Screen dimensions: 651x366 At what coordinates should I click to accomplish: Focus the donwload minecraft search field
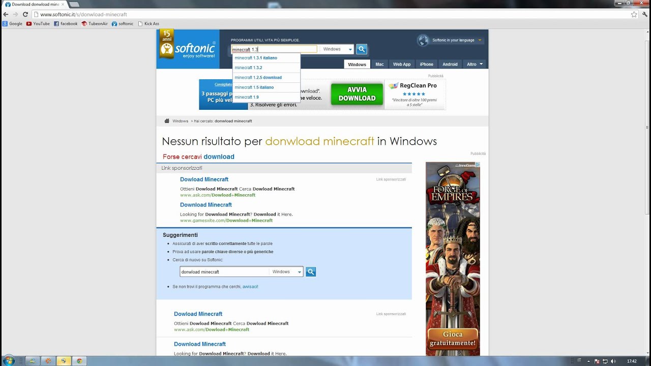click(x=224, y=272)
